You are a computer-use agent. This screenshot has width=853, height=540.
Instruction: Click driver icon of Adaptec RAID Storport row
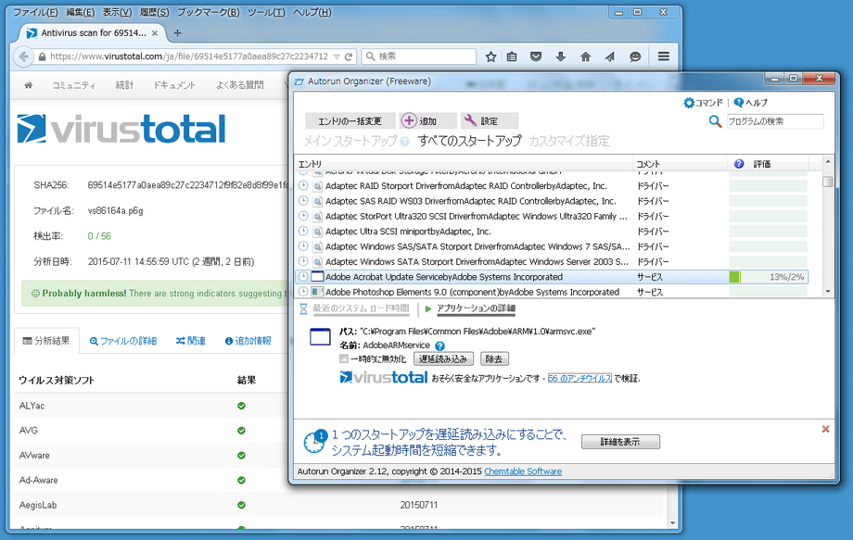(x=317, y=186)
